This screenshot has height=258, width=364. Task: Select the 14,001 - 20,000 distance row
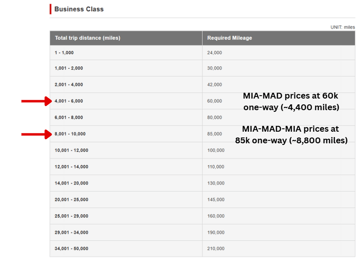tap(71, 183)
